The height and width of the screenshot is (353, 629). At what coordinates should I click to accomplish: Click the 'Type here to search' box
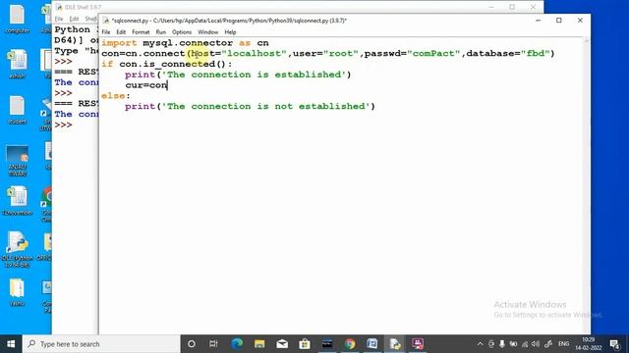click(101, 344)
